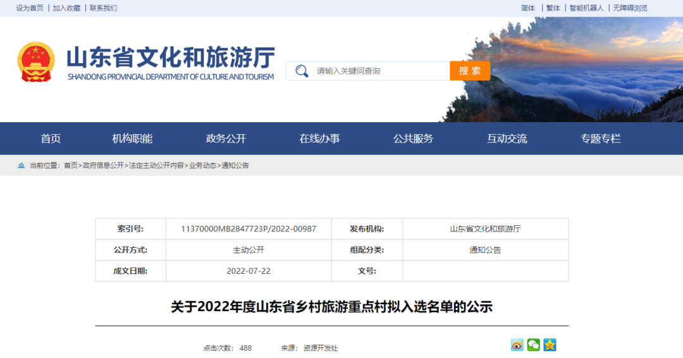Screen dimensions: 683x358
Task: Open the 专题专栏 navigation menu
Action: coord(600,139)
